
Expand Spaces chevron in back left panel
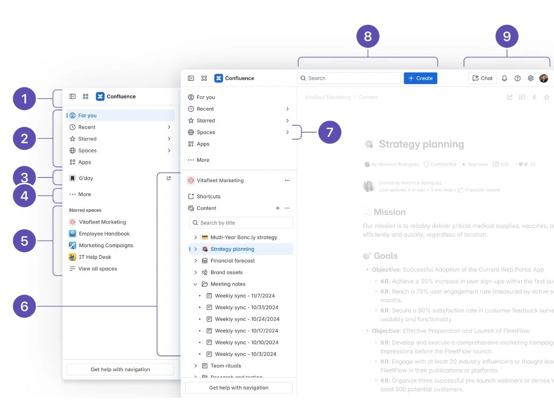[x=169, y=150]
